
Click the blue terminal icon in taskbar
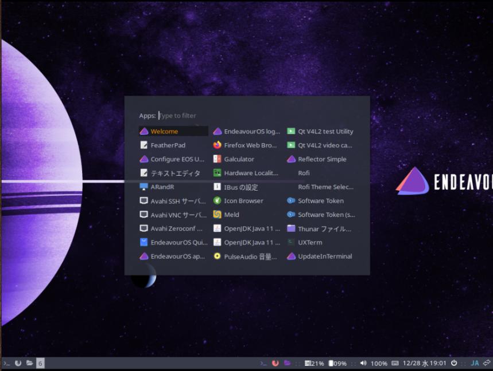263,363
